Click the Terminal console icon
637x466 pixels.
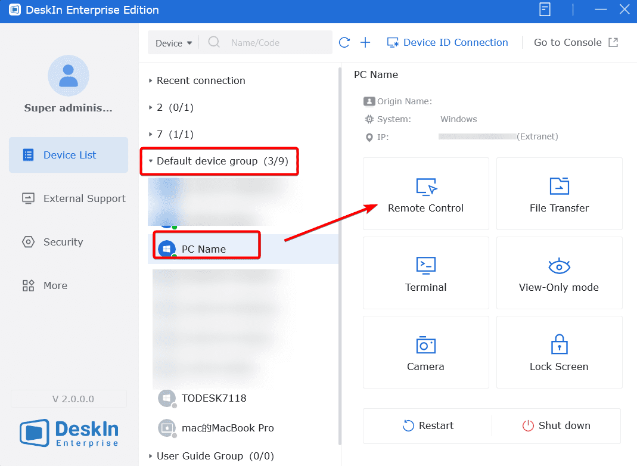[425, 265]
